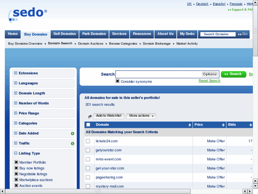Open the Park Domains tab

point(94,34)
